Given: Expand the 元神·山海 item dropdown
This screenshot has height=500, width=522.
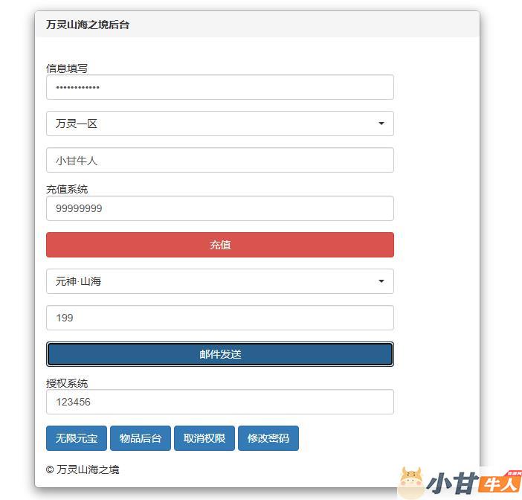Looking at the screenshot, I should [219, 281].
